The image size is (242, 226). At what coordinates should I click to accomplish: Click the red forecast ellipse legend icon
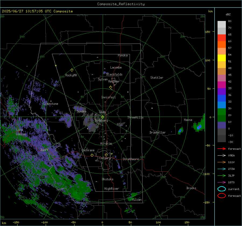click(222, 196)
